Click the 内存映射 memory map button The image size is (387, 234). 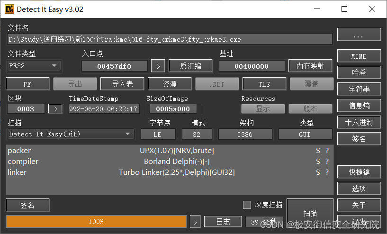point(310,66)
